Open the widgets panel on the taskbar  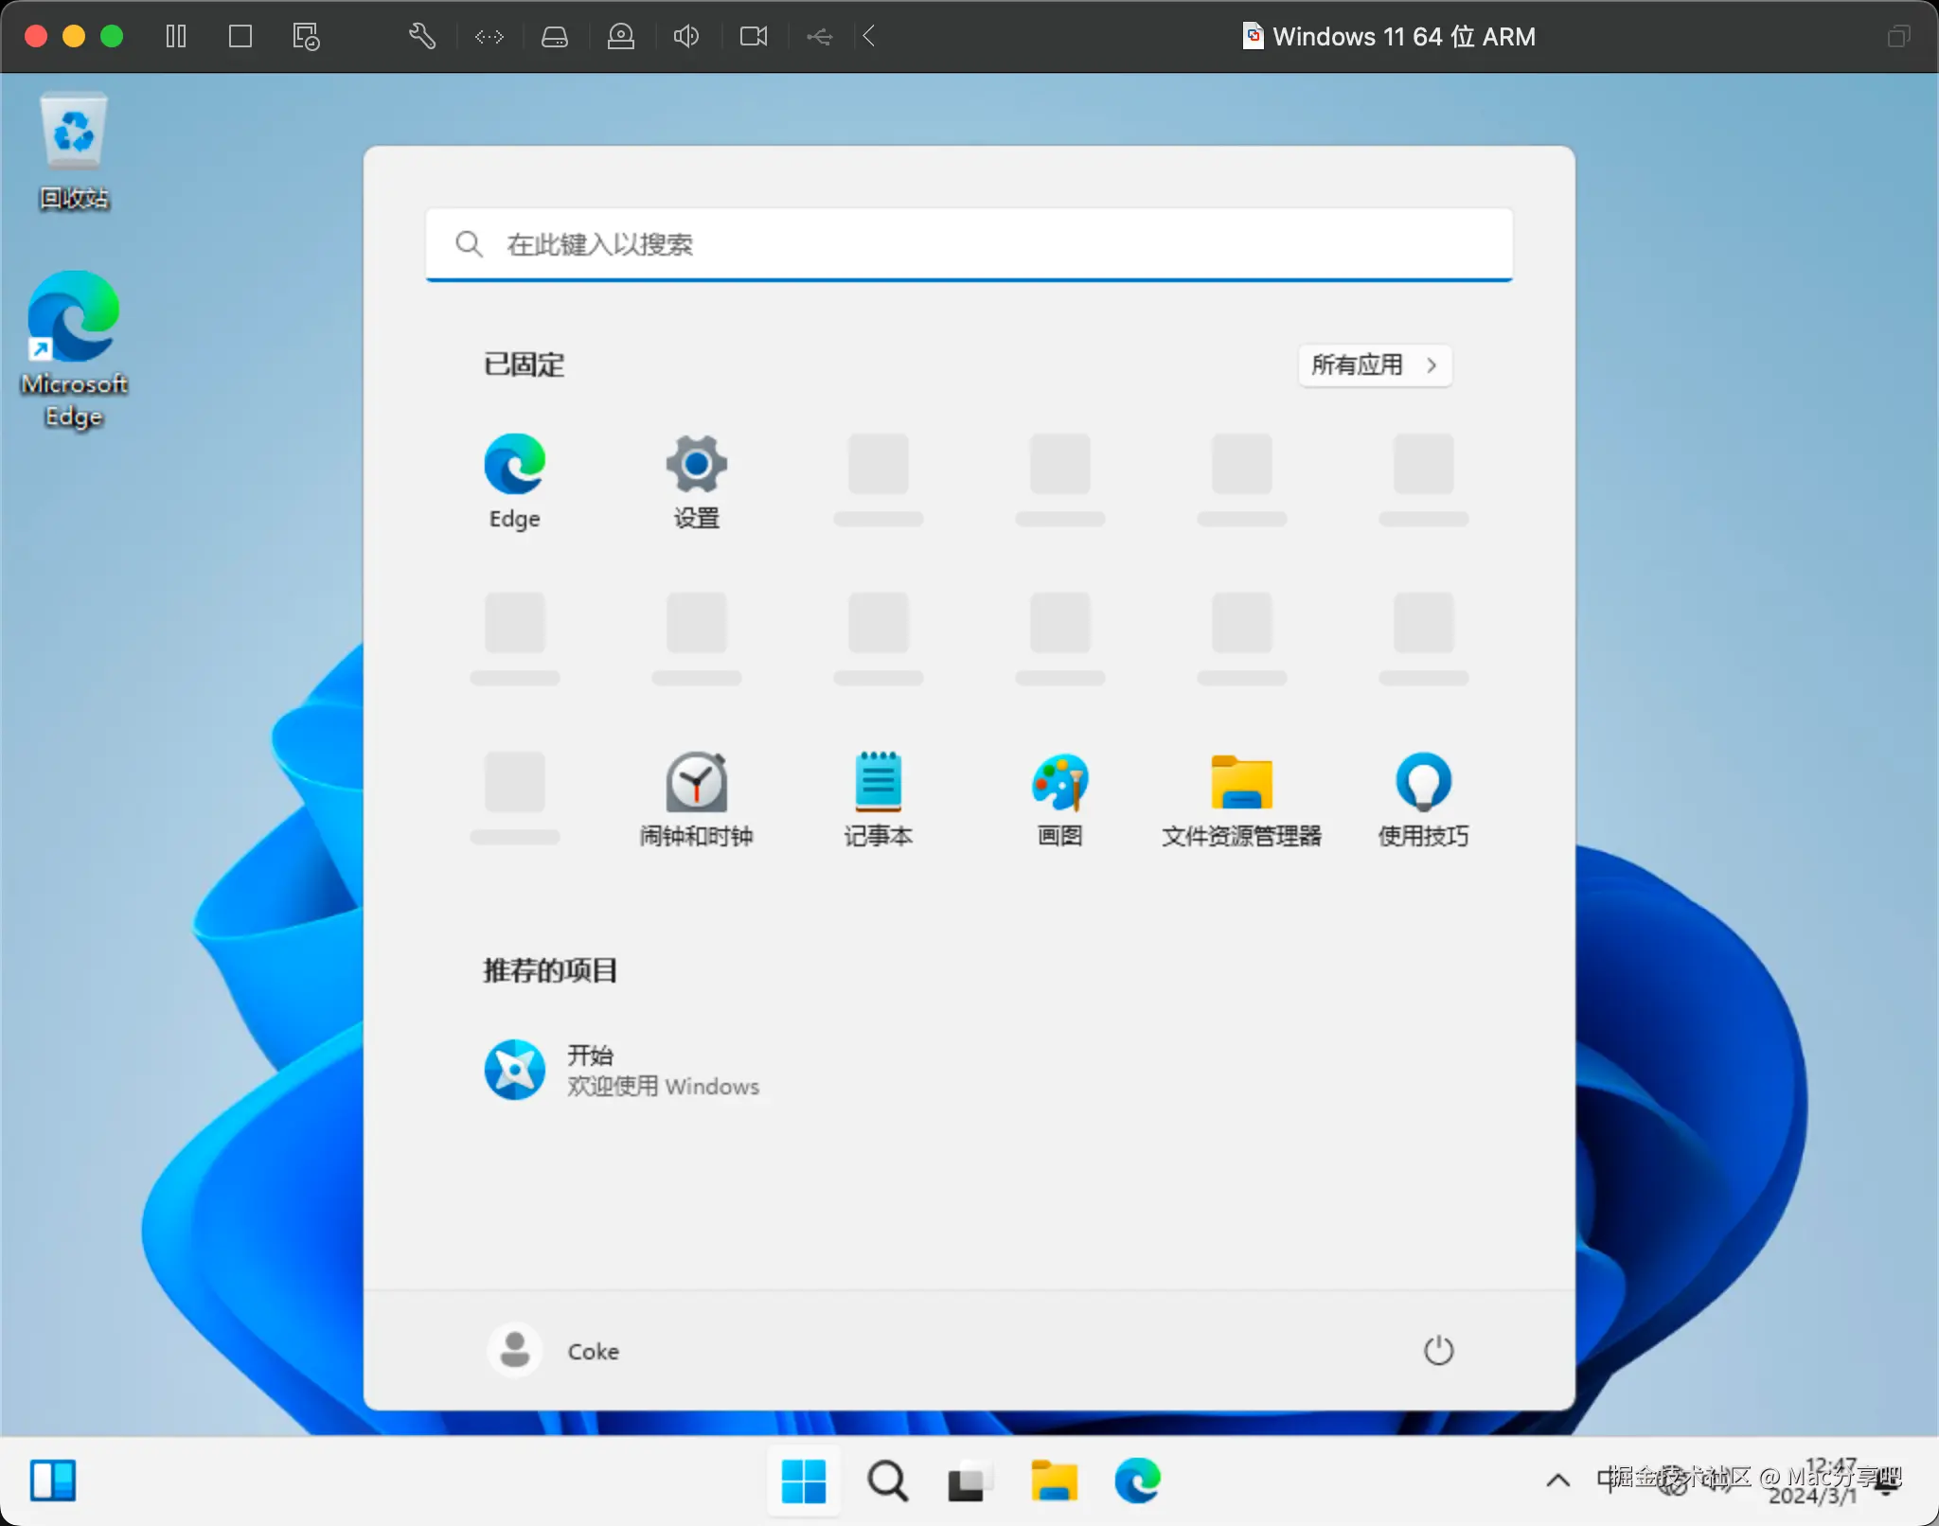pyautogui.click(x=53, y=1481)
